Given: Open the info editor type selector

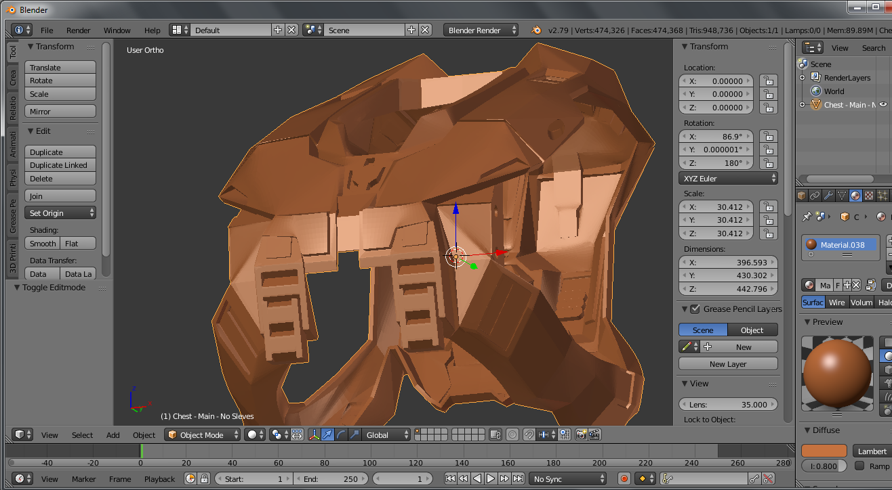Looking at the screenshot, I should pos(22,30).
